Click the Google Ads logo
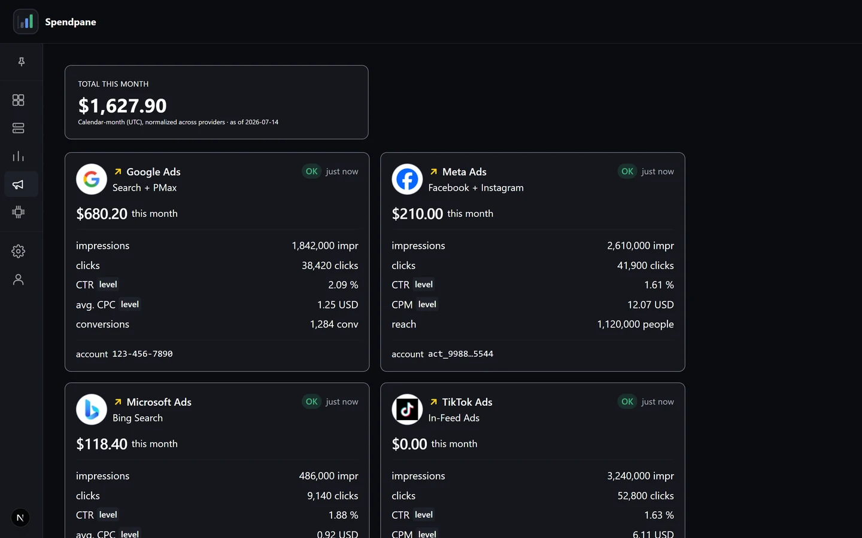Viewport: 862px width, 538px height. (x=92, y=179)
